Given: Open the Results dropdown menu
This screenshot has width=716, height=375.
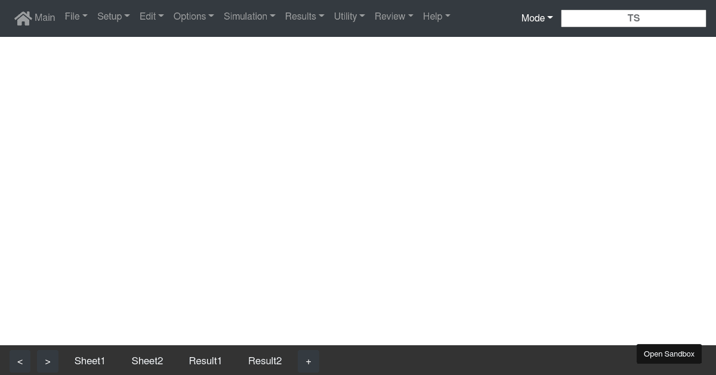Looking at the screenshot, I should tap(305, 17).
